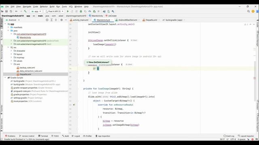Expand the mipmap folder
Viewport: 259px width, 145px height.
coord(11,58)
